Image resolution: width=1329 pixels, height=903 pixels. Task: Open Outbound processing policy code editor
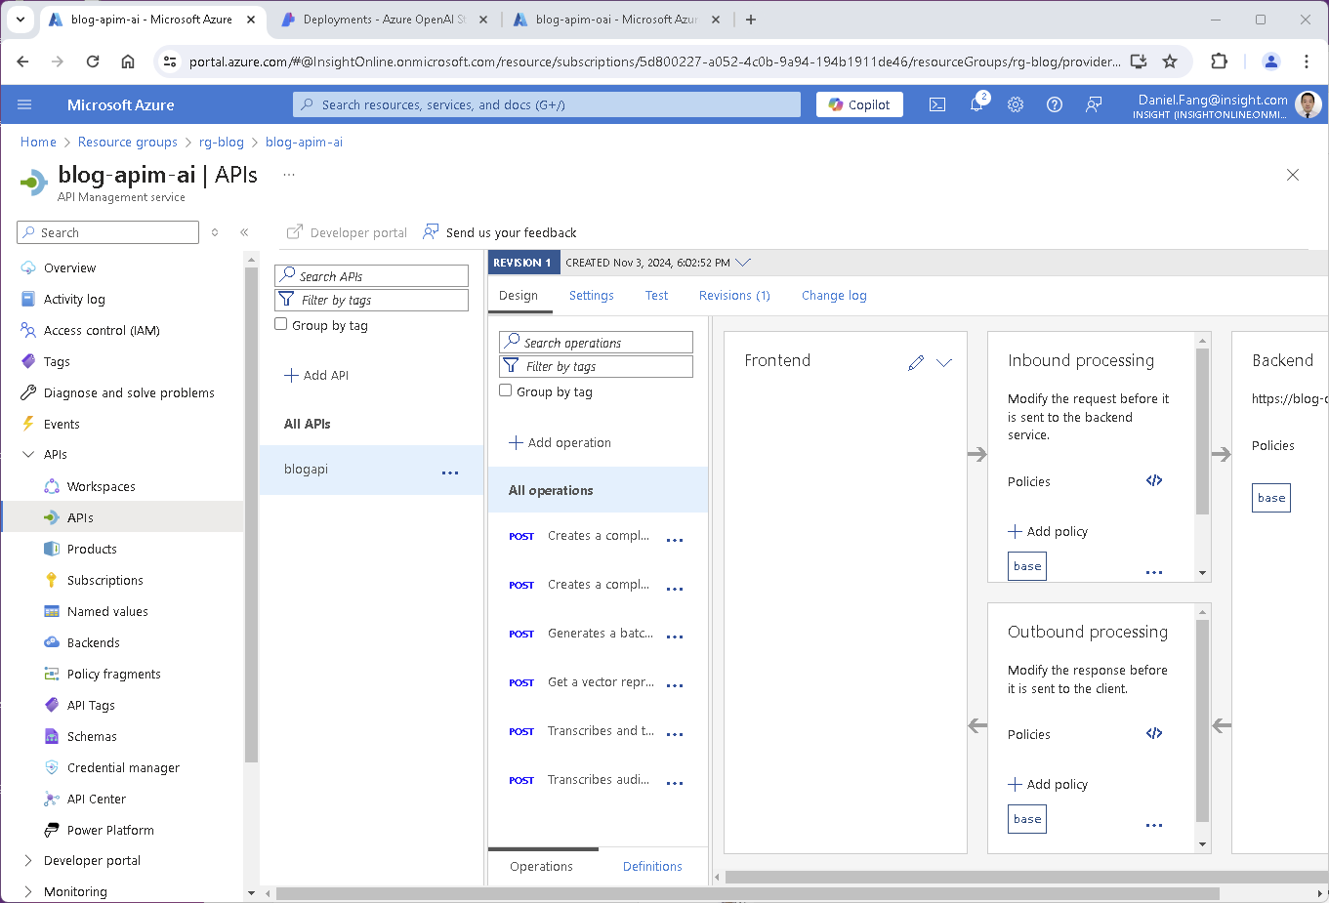tap(1154, 733)
